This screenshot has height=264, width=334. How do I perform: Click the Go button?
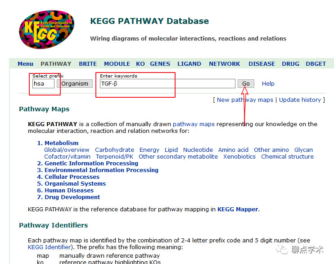246,84
